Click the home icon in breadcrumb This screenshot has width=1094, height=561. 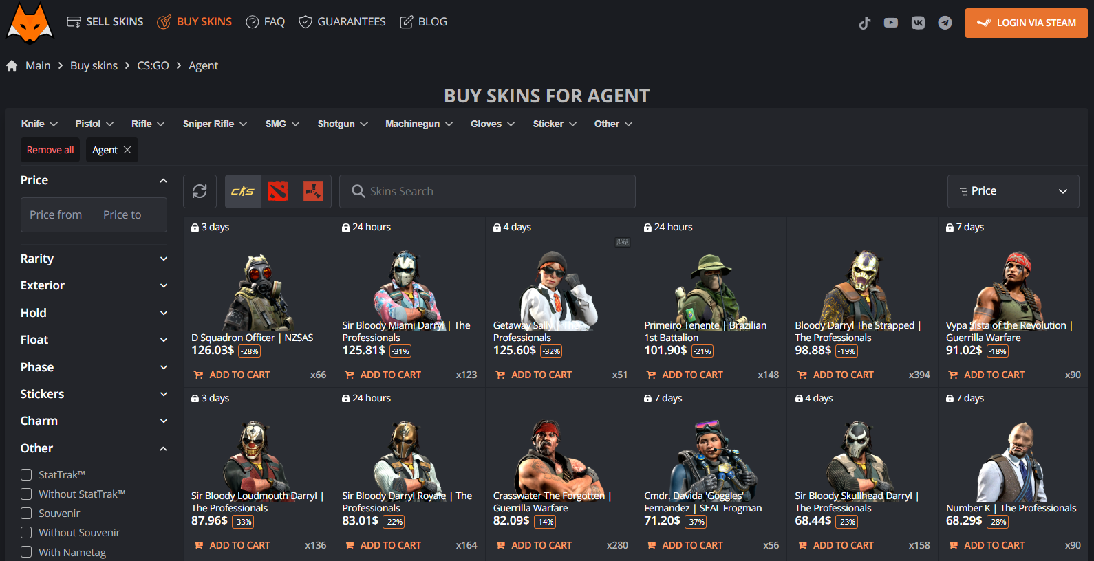pyautogui.click(x=12, y=65)
